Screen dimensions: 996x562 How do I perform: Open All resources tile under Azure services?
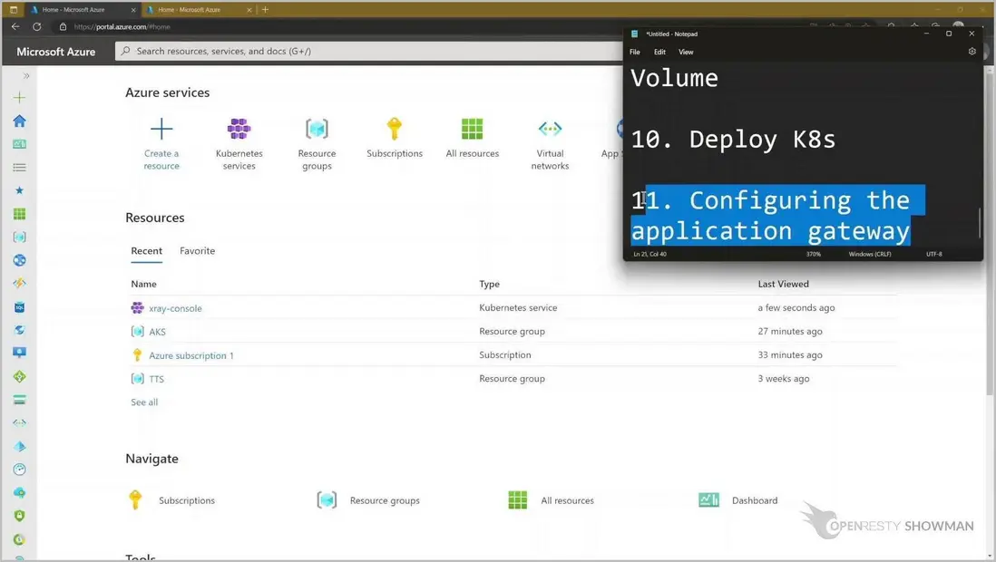tap(472, 138)
